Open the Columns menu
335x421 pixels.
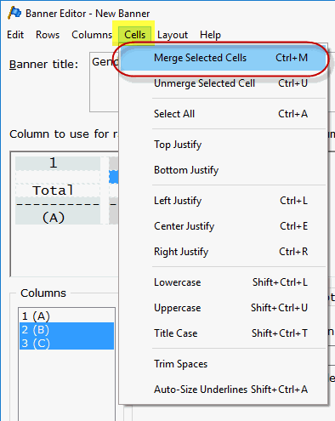92,35
